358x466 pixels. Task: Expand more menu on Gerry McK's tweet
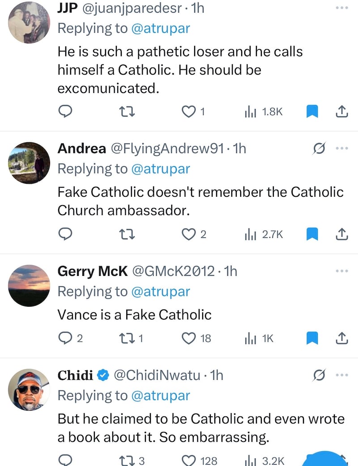[341, 271]
